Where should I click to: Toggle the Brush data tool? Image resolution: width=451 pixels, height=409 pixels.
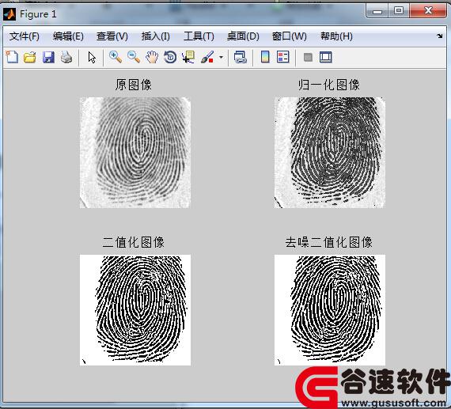point(207,57)
